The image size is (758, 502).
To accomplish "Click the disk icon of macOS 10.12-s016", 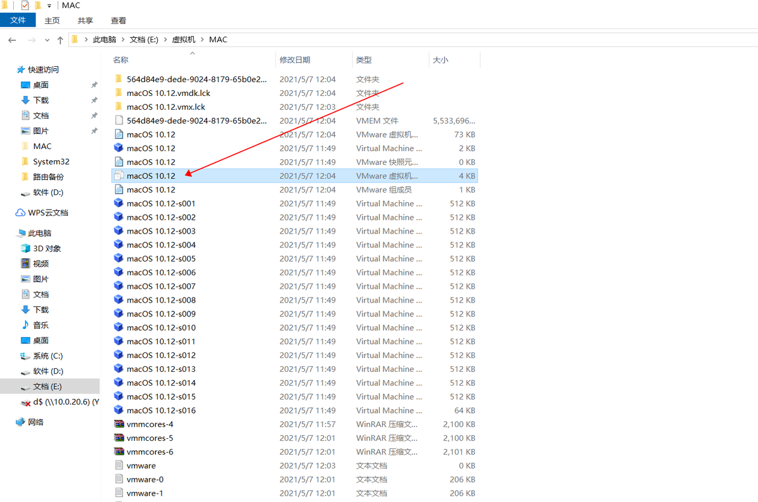I will [x=118, y=410].
